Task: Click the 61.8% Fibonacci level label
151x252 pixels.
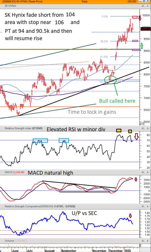Action: [x=104, y=57]
